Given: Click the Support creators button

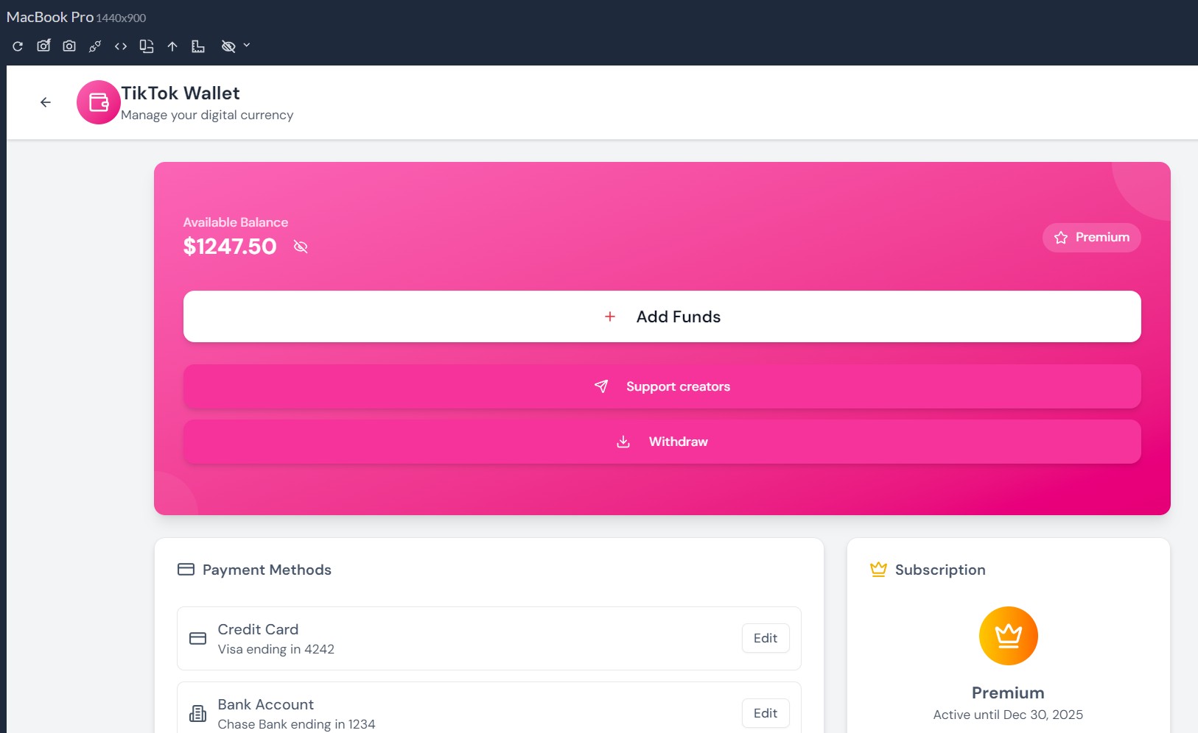Looking at the screenshot, I should pos(662,386).
